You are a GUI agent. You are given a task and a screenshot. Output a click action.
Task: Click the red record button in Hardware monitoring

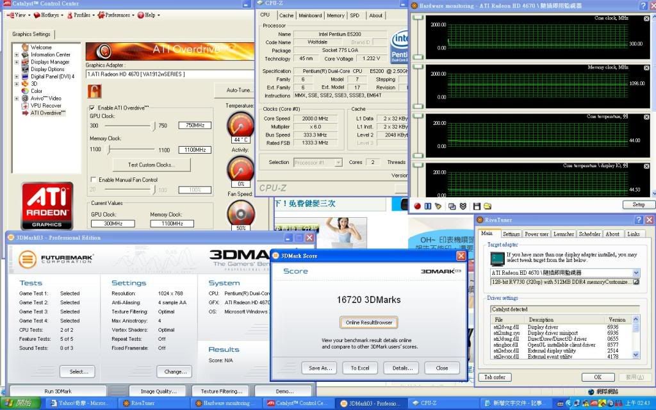coord(417,206)
